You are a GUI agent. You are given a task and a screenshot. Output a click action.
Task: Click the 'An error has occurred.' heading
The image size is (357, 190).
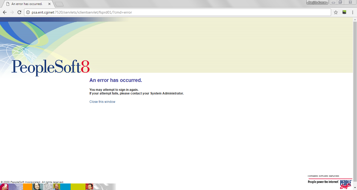point(116,80)
